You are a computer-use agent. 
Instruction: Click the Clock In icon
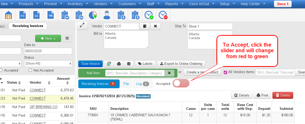(149, 15)
